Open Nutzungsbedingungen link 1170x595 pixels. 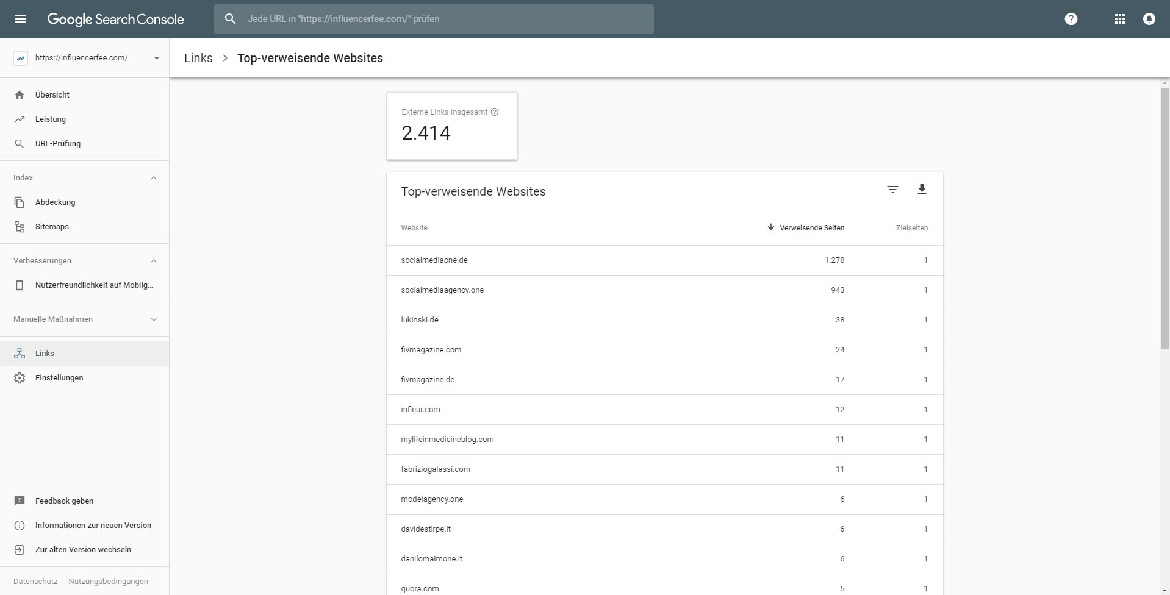[x=108, y=582]
